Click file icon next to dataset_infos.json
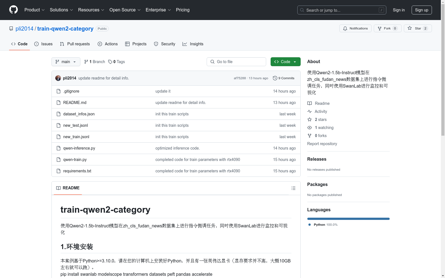Viewport: 445px width, 278px height. pyautogui.click(x=58, y=114)
